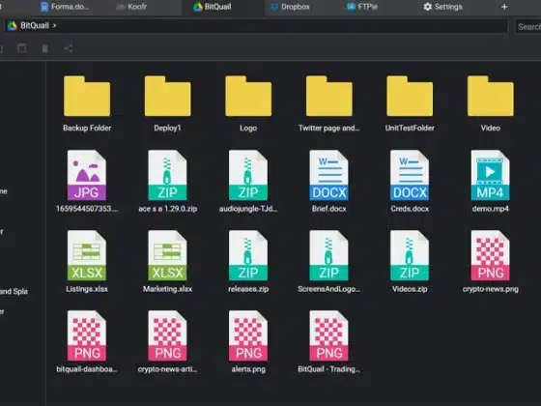The height and width of the screenshot is (406, 541).
Task: Select the Videos.zip archive icon
Action: (410, 255)
